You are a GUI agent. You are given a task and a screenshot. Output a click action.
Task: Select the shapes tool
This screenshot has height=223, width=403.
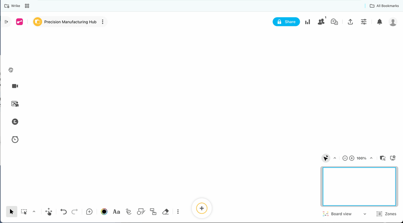[x=141, y=212]
